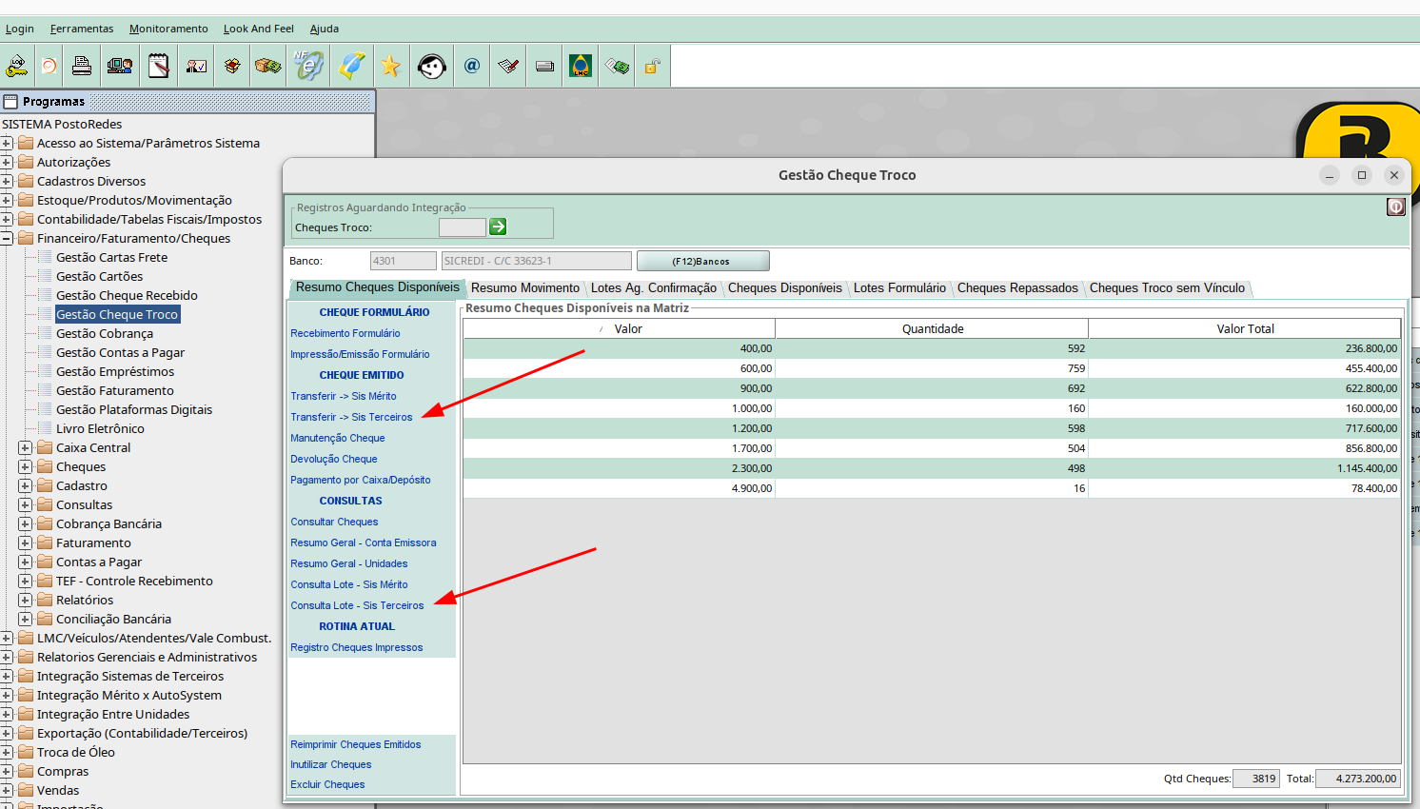The width and height of the screenshot is (1420, 809).
Task: Open the NF-e electronic invoice icon
Action: (x=308, y=66)
